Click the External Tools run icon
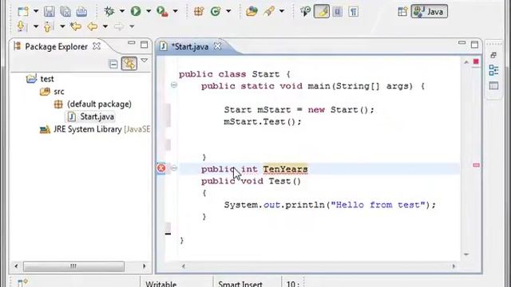This screenshot has height=287, width=511. click(162, 12)
